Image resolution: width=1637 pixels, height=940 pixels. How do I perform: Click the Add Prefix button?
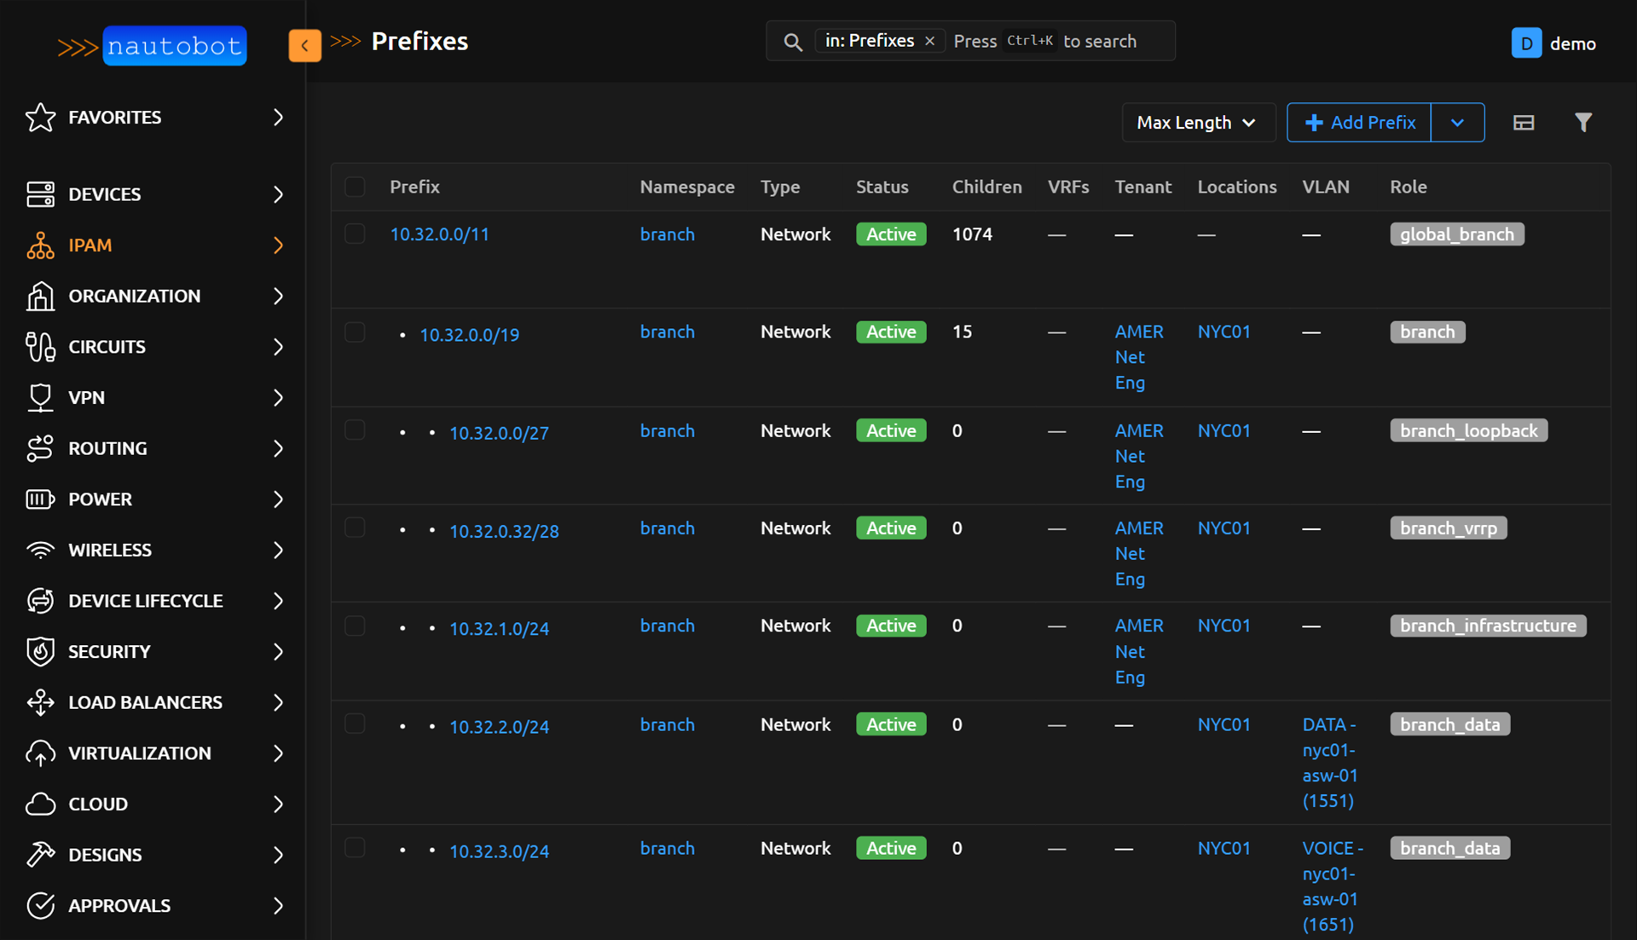tap(1359, 123)
